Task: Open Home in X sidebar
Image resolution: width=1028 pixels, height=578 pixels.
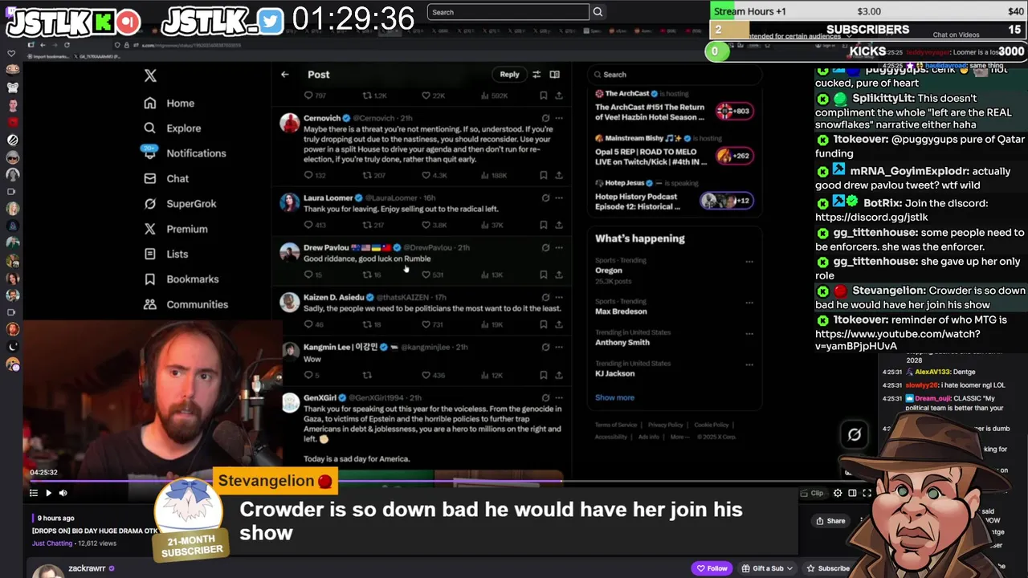Action: [x=169, y=103]
